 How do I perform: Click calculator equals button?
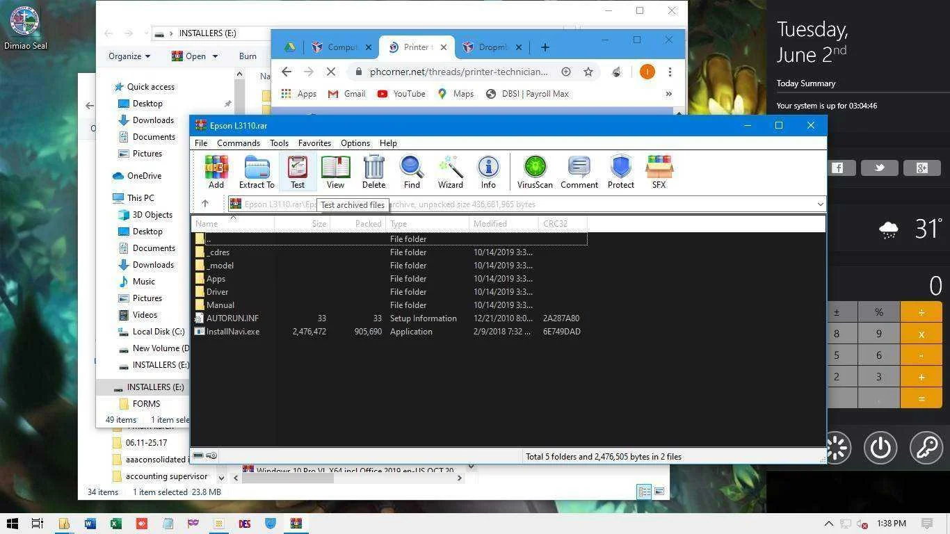(921, 398)
